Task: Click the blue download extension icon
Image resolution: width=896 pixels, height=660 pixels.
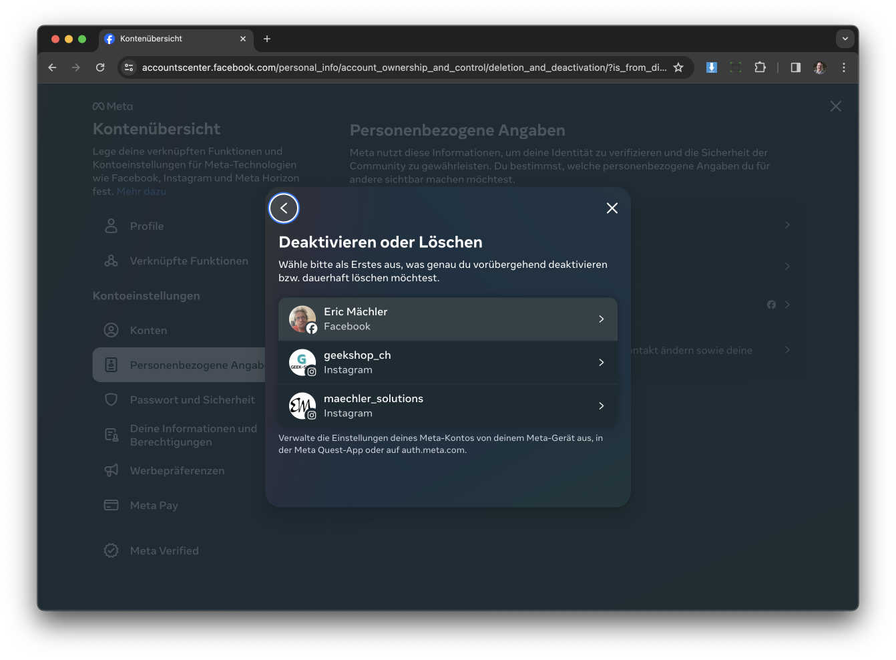Action: [712, 67]
